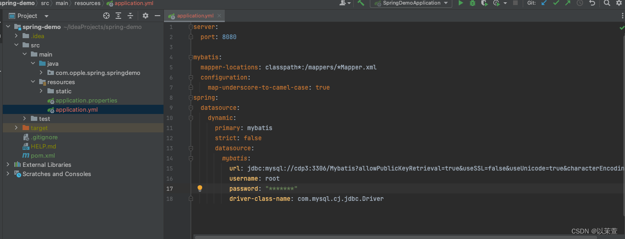The width and height of the screenshot is (625, 239).
Task: Collapse all in Project tool window
Action: click(x=130, y=16)
